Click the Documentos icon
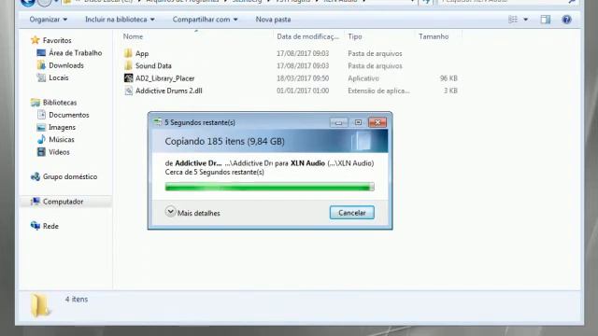The height and width of the screenshot is (336, 598). pyautogui.click(x=41, y=115)
